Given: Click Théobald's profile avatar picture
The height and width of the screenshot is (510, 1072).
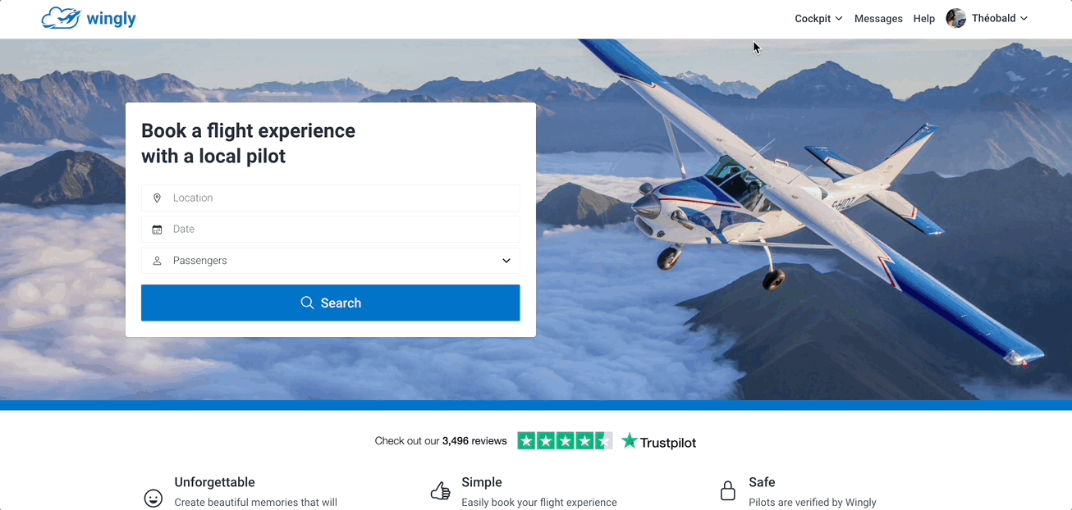Looking at the screenshot, I should [x=955, y=18].
